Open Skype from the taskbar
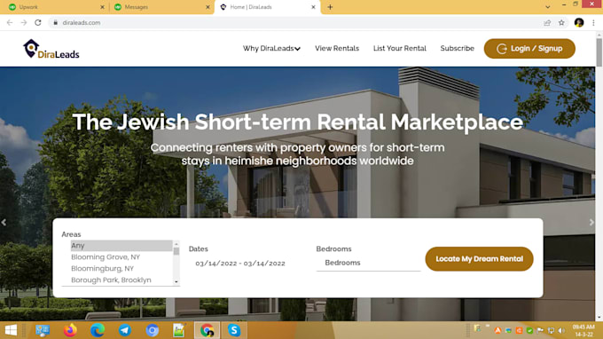 click(x=234, y=330)
